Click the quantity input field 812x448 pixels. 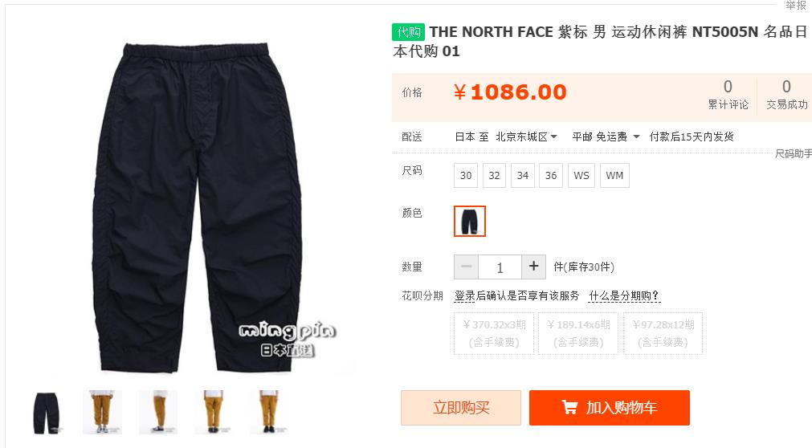500,267
